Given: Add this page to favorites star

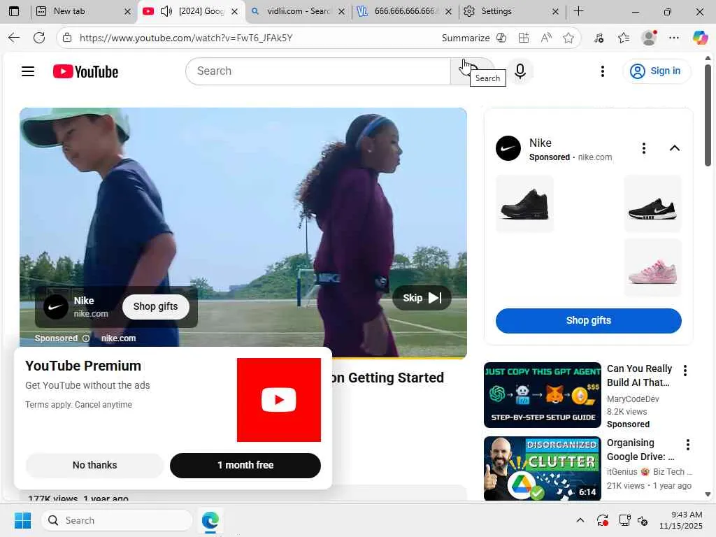Looking at the screenshot, I should click(568, 38).
